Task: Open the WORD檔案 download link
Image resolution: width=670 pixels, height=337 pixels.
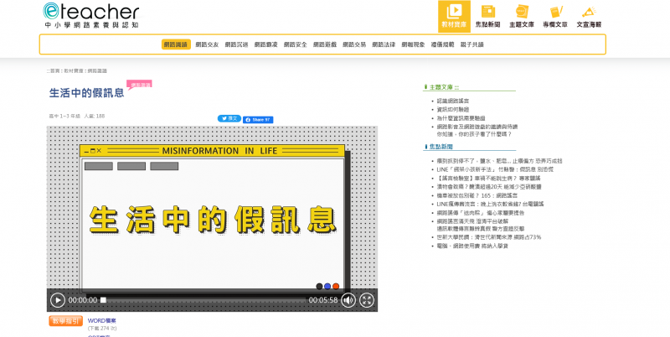Action: 102,319
